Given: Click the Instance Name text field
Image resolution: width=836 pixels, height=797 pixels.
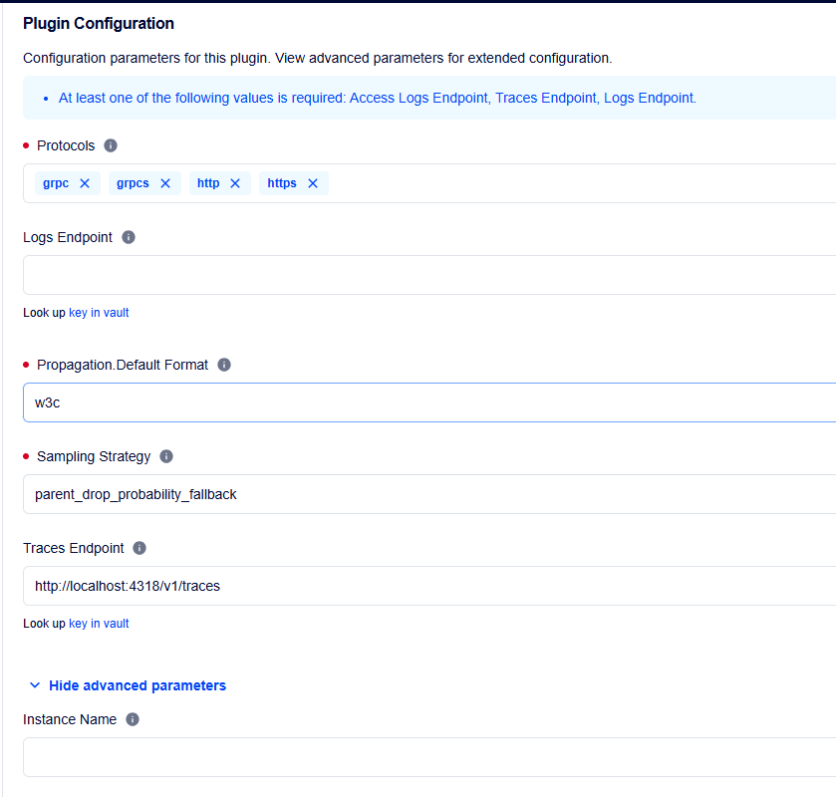Looking at the screenshot, I should click(x=428, y=757).
